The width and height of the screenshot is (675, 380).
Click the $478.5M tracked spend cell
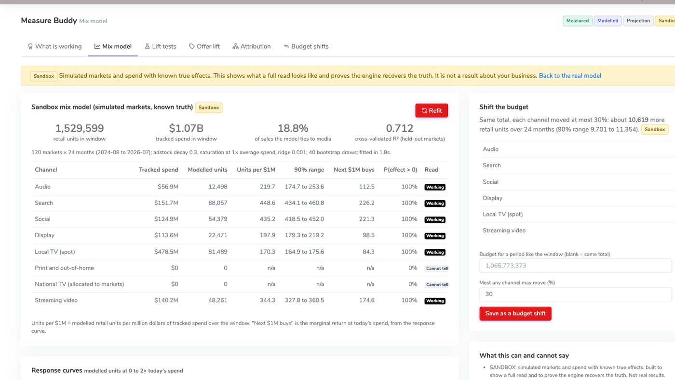[166, 252]
